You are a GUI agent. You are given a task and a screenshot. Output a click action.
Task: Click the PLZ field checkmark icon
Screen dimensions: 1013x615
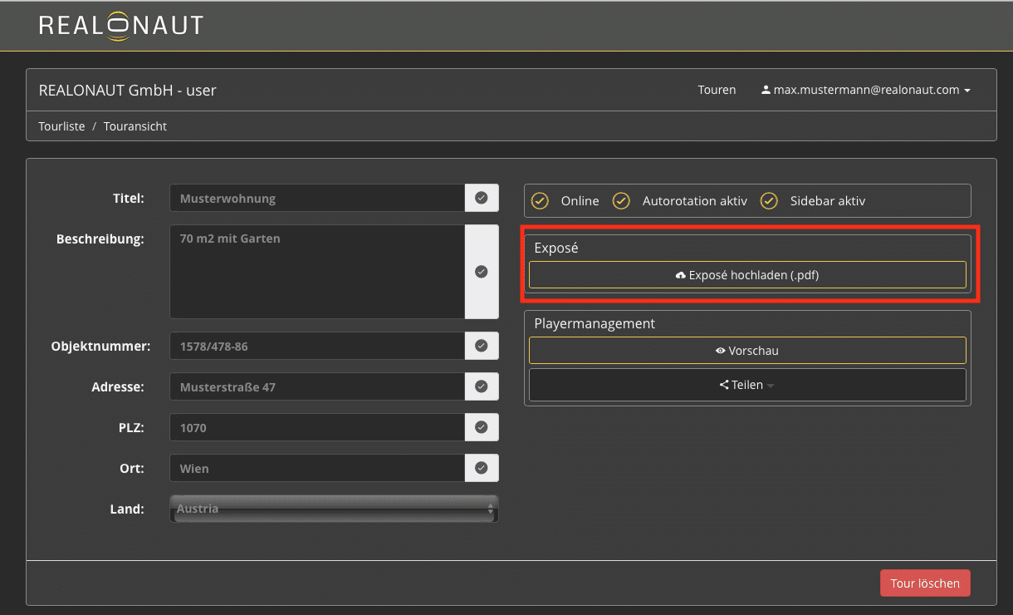(482, 427)
